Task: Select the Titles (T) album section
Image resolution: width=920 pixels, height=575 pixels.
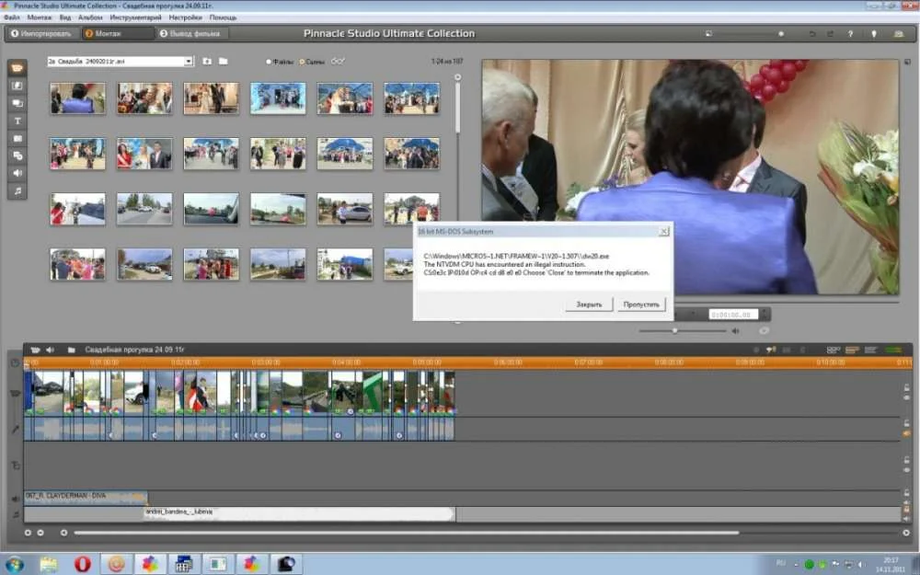Action: [17, 121]
